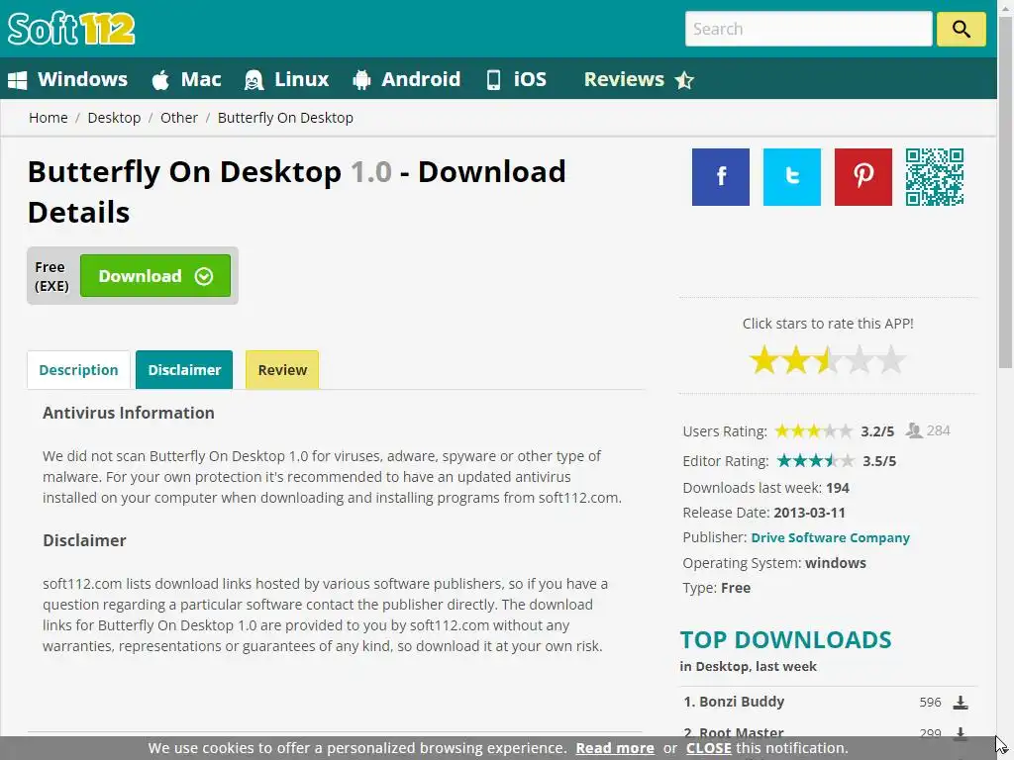Click the TOP DOWNLOADS heading
The height and width of the screenshot is (760, 1014).
point(785,640)
